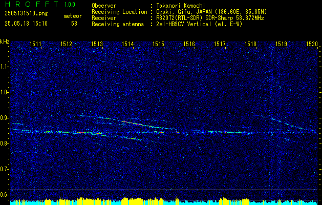Click the Receiving antenna field label

118,24
